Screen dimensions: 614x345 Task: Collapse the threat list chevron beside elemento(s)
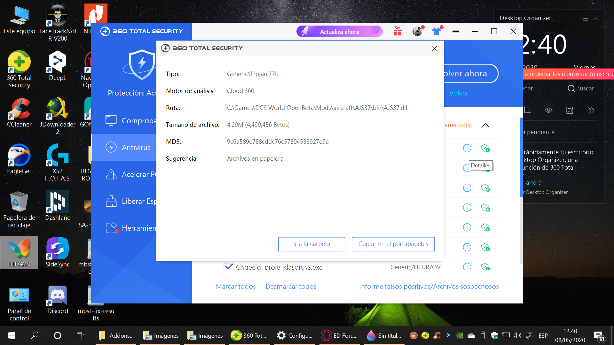pos(485,125)
